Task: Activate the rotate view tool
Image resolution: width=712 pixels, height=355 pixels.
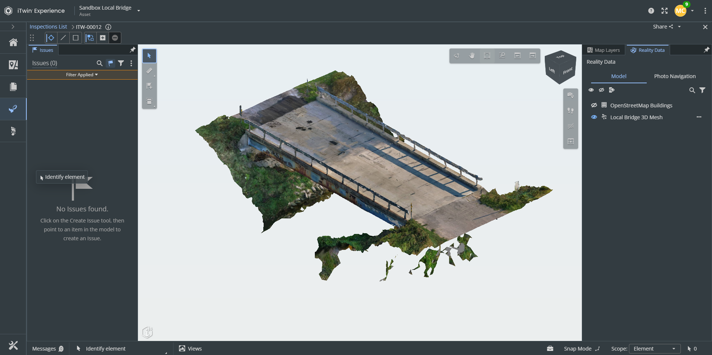Action: point(457,56)
